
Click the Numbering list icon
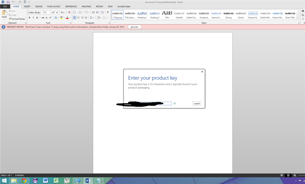pos(80,12)
